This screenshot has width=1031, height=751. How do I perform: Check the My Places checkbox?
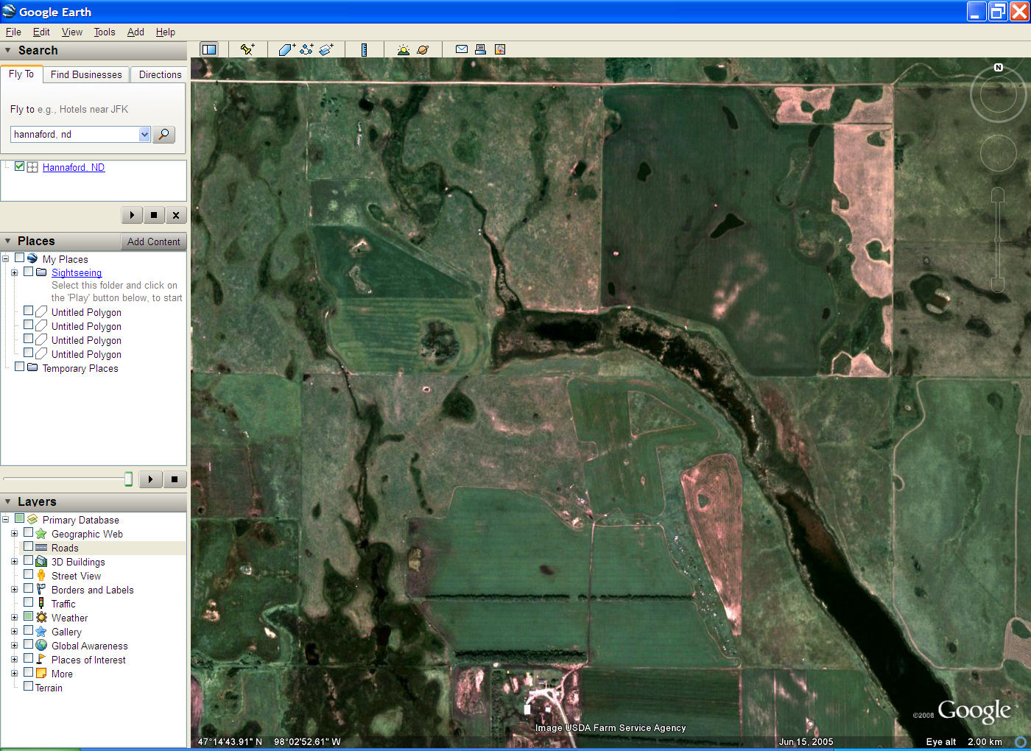pos(19,258)
